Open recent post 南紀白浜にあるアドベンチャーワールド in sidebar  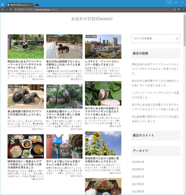[x=155, y=69]
